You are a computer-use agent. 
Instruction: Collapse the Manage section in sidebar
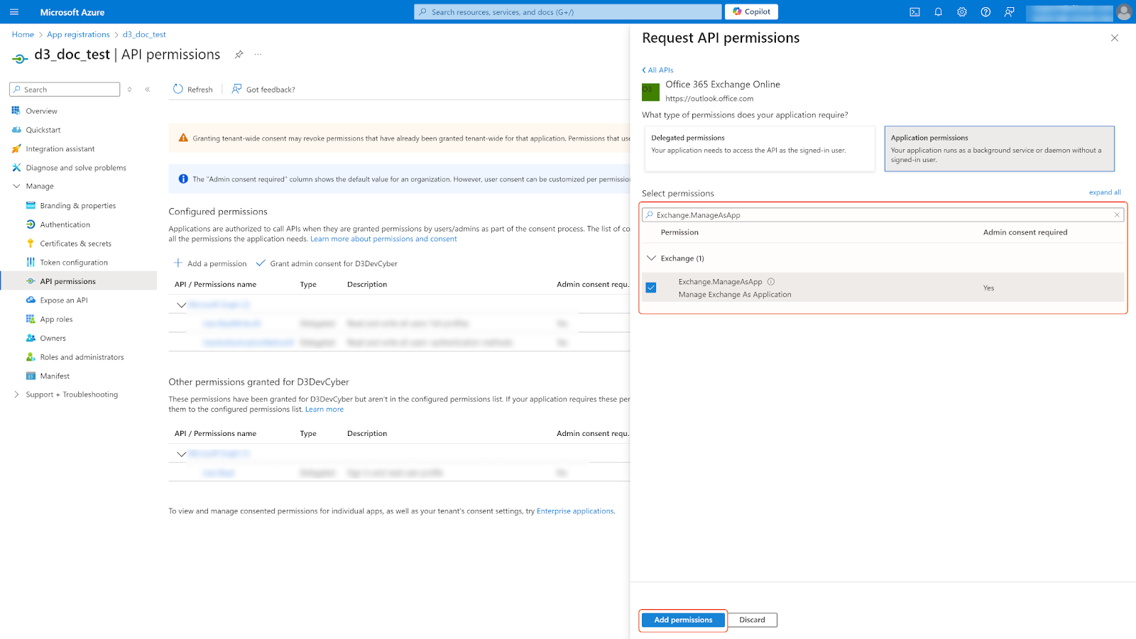(16, 185)
